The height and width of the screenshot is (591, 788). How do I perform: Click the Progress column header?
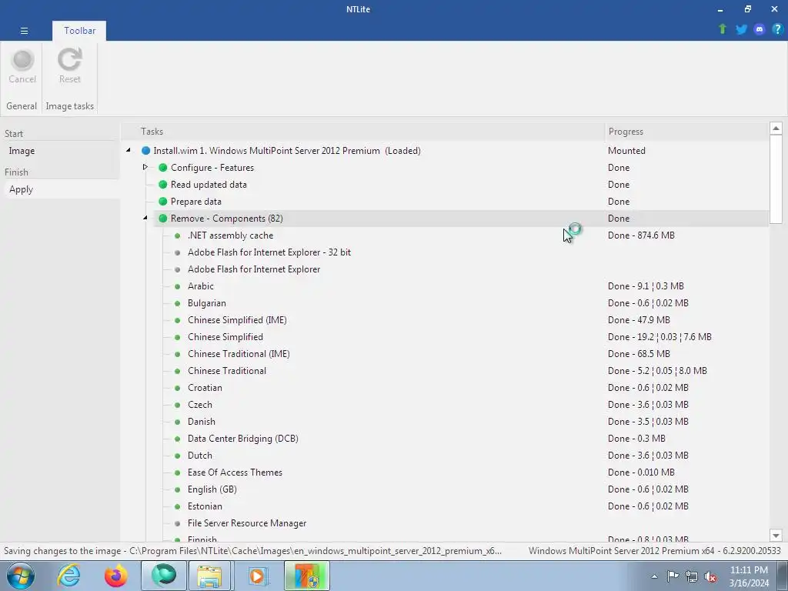(x=686, y=131)
